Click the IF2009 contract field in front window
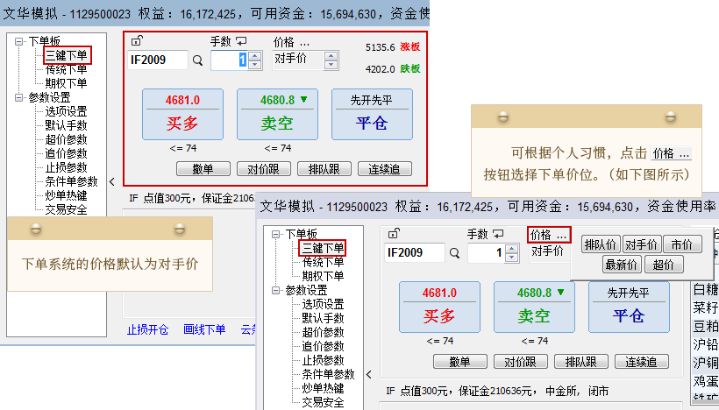Screen dimensions: 719x410 414,253
